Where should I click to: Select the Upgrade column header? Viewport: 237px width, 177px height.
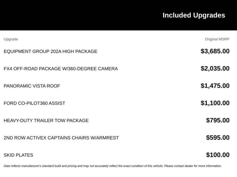[11, 39]
